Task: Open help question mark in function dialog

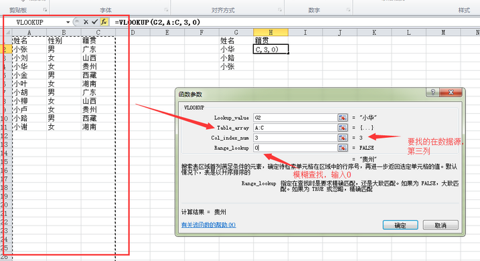Action: click(433, 92)
